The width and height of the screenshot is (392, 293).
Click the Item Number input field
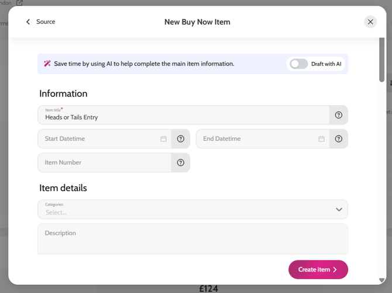105,163
